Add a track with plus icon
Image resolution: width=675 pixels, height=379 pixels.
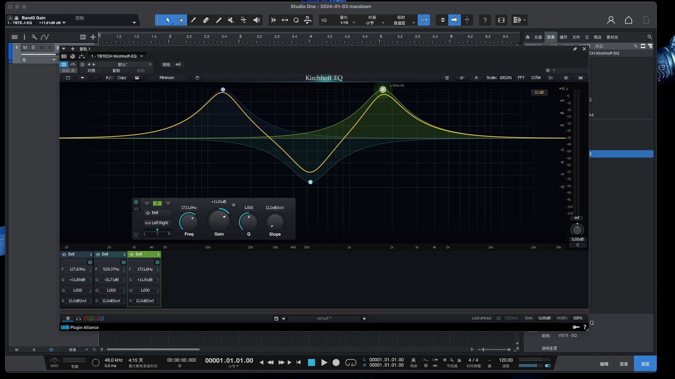click(93, 37)
